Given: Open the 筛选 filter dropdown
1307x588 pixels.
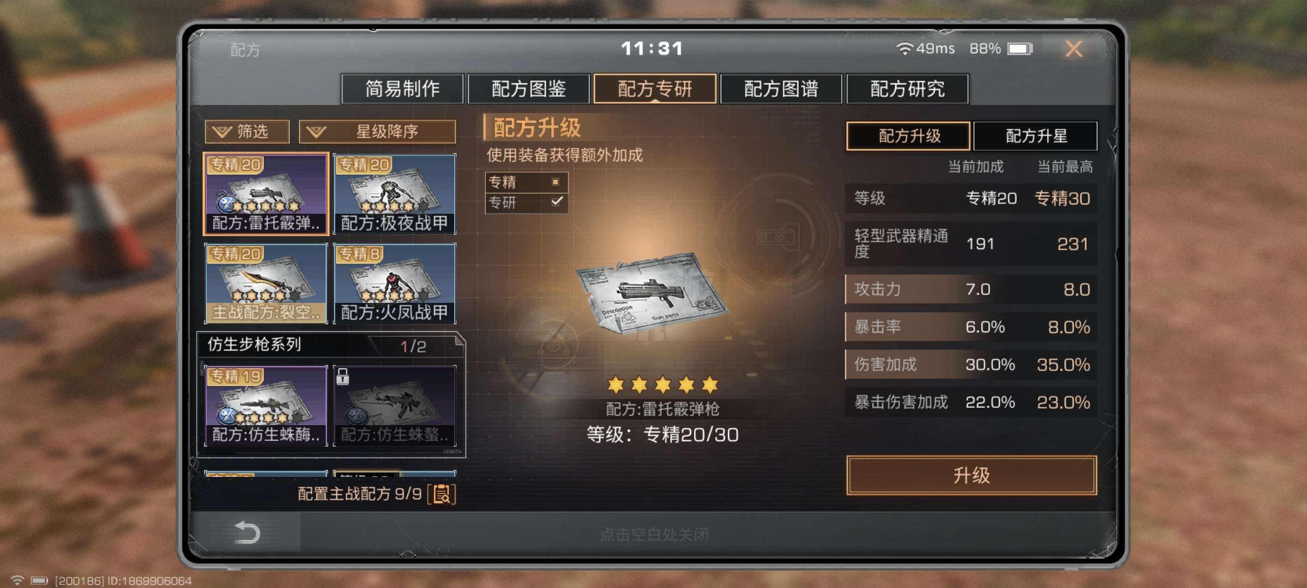Looking at the screenshot, I should 247,132.
